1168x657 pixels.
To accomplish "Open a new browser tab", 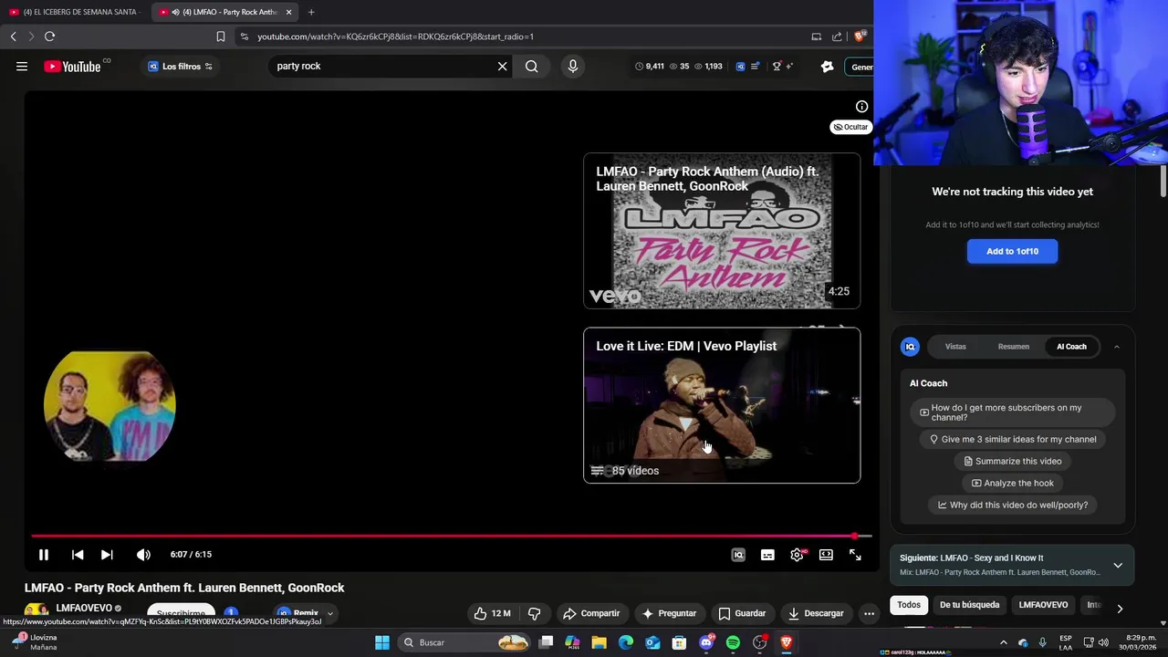I will point(311,12).
